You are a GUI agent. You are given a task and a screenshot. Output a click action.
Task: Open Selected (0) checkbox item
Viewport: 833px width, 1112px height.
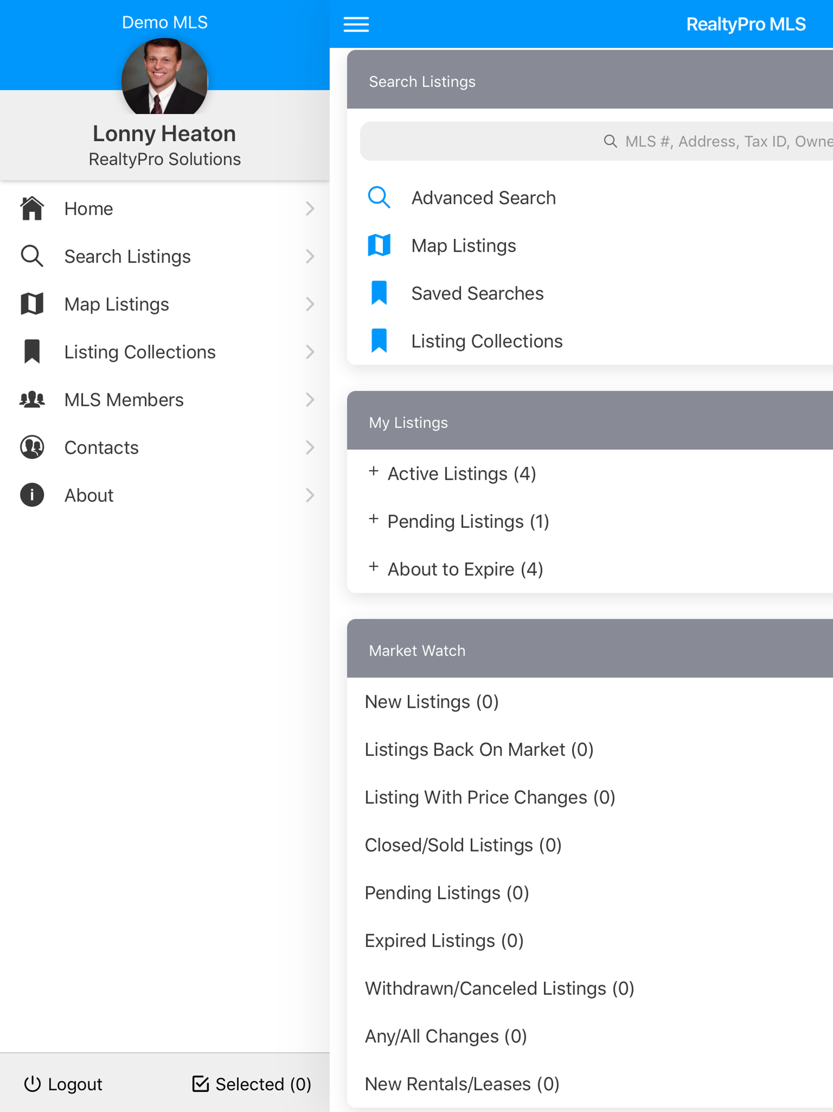(x=252, y=1084)
